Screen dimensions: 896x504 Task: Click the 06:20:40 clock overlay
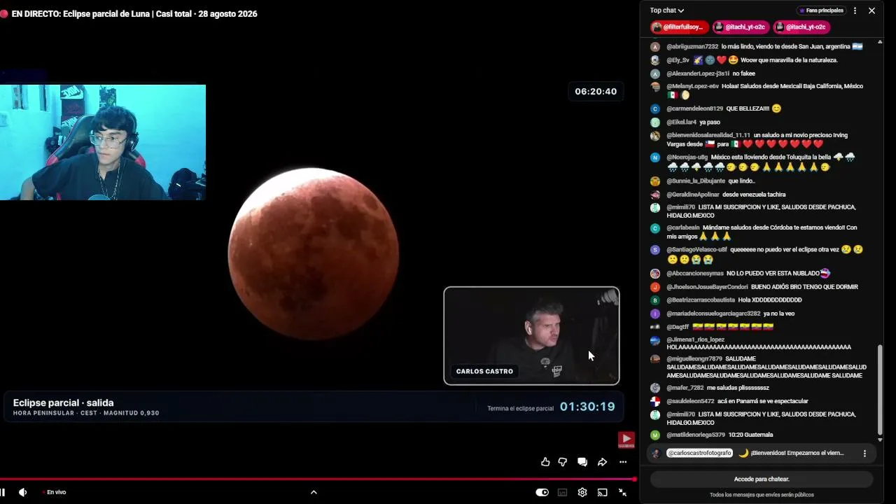(x=596, y=91)
